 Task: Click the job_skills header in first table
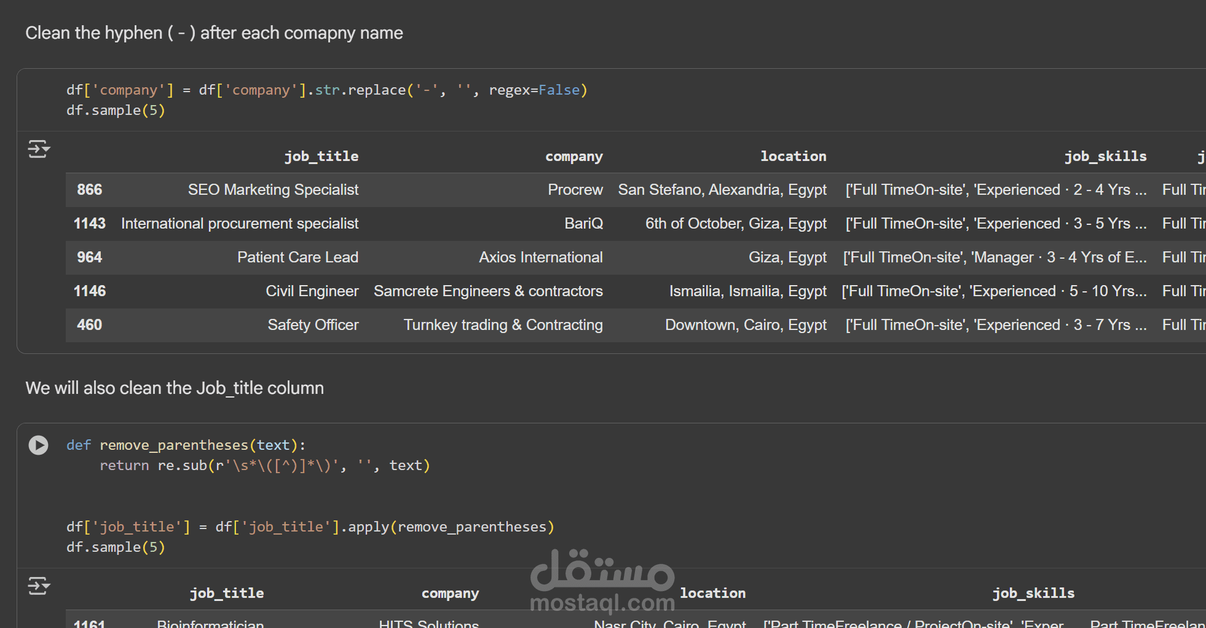[1105, 156]
